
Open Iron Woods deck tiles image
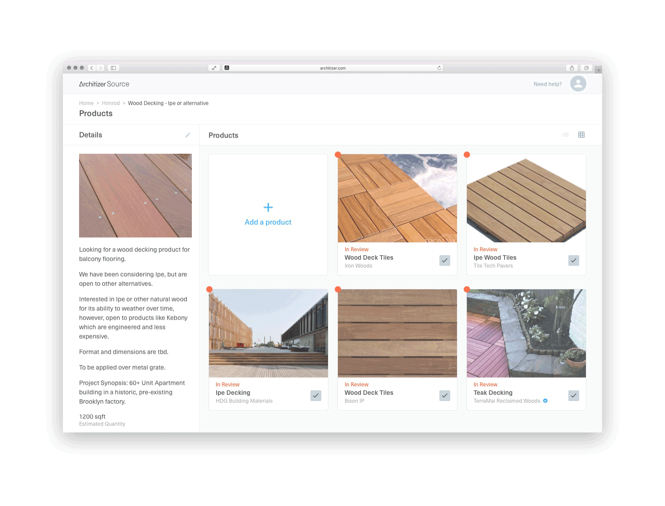tap(397, 198)
